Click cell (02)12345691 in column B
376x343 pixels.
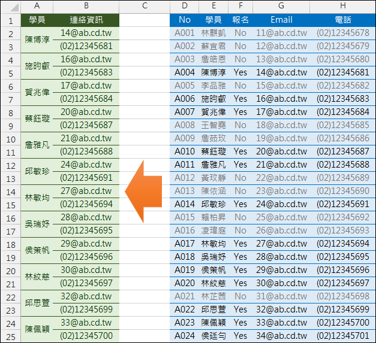coord(86,178)
